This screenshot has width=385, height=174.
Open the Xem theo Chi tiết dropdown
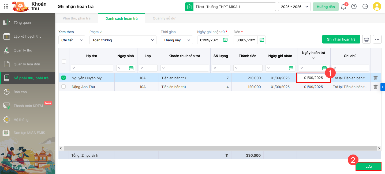72,40
